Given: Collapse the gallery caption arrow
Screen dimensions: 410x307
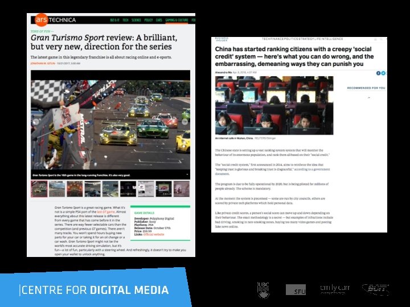Looking at the screenshot, I should tap(187, 175).
